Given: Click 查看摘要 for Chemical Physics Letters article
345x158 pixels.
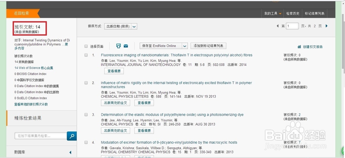Looking at the screenshot, I should [x=144, y=103].
